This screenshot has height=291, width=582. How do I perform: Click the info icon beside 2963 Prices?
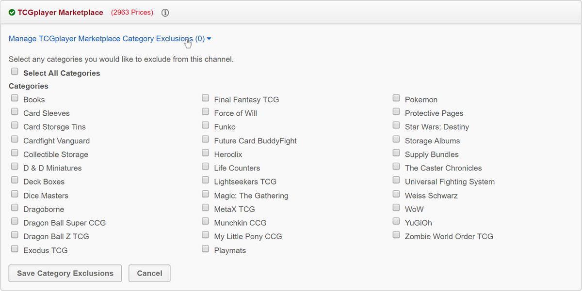pyautogui.click(x=165, y=13)
